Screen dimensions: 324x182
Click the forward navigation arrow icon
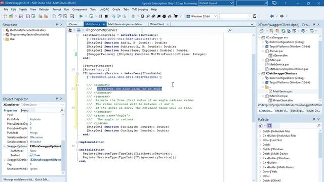[x=281, y=16]
